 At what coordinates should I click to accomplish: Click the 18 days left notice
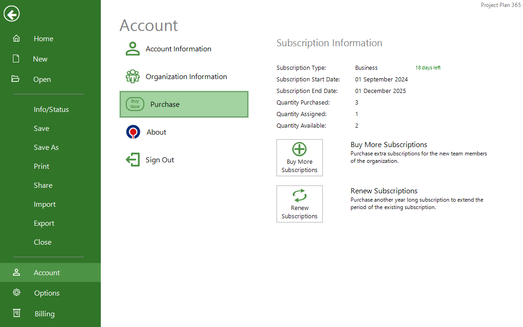tap(428, 68)
